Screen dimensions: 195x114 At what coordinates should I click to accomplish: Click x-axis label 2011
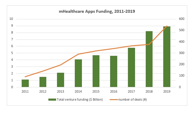pos(25,91)
